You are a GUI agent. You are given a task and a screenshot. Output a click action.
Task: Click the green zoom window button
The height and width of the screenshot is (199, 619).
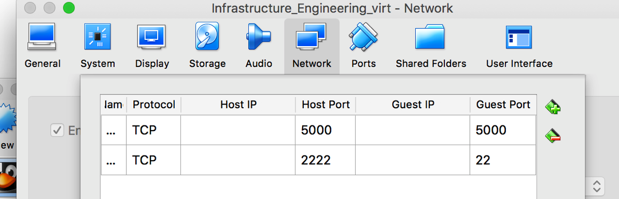click(x=68, y=7)
